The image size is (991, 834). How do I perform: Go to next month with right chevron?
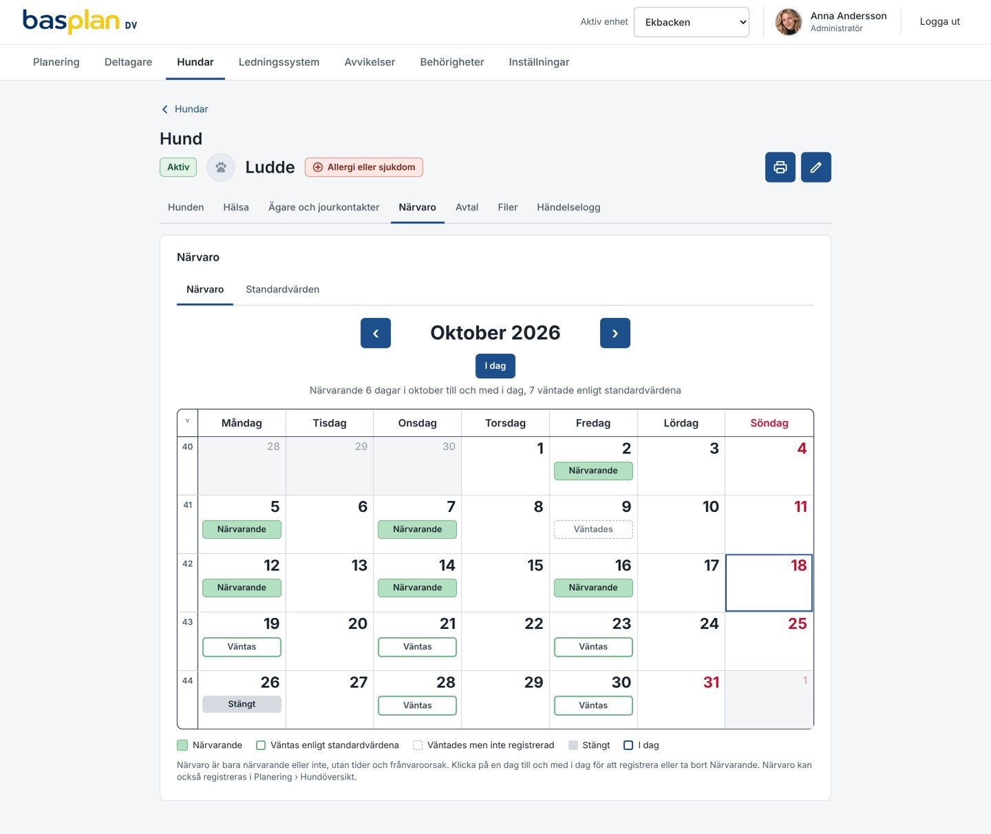coord(615,333)
